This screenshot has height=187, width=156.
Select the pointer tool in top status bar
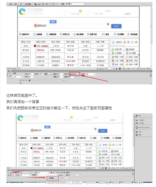click(98, 69)
